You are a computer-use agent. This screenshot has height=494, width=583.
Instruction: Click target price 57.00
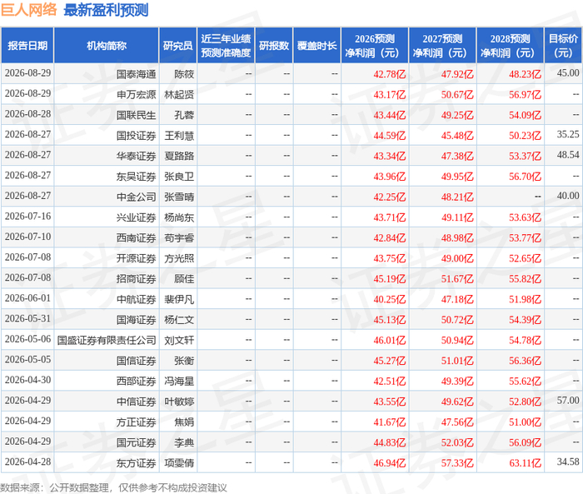(x=568, y=400)
